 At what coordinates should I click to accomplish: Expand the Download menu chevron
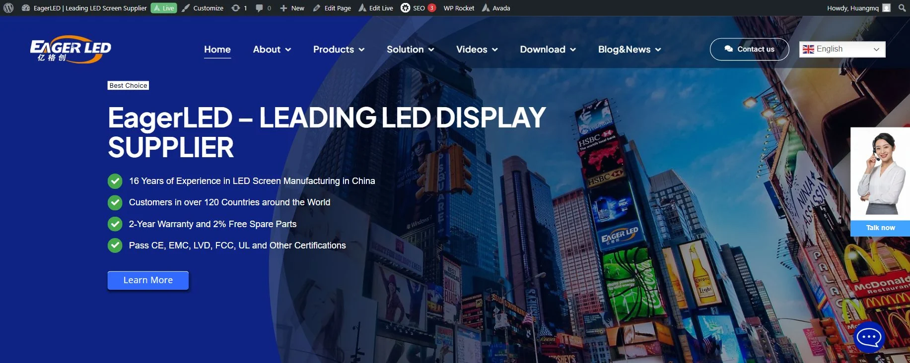pyautogui.click(x=573, y=50)
